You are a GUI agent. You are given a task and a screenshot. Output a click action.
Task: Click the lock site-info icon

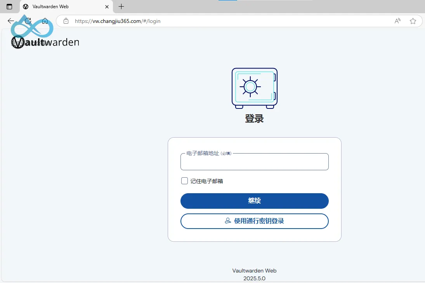(66, 21)
